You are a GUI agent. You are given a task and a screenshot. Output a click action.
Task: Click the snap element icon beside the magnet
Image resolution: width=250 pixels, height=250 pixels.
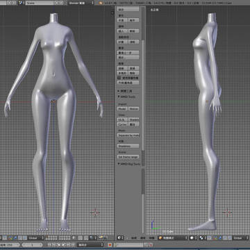93,237
